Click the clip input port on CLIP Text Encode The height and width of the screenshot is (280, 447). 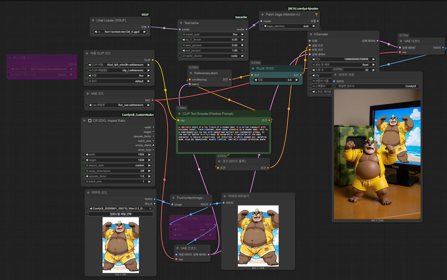(x=178, y=120)
